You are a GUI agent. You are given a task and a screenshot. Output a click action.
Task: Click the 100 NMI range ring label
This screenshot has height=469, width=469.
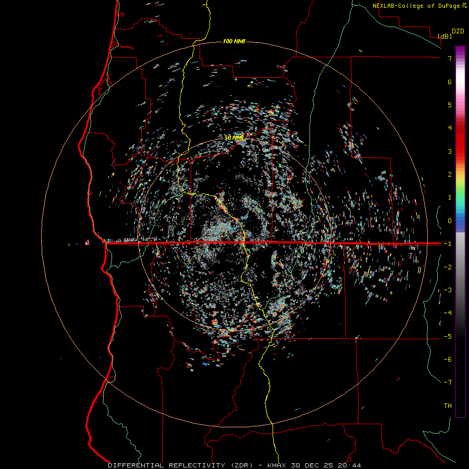[x=234, y=41]
